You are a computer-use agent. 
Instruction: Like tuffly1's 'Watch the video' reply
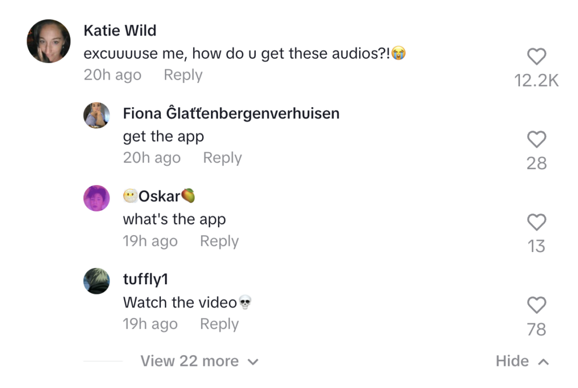click(x=536, y=306)
